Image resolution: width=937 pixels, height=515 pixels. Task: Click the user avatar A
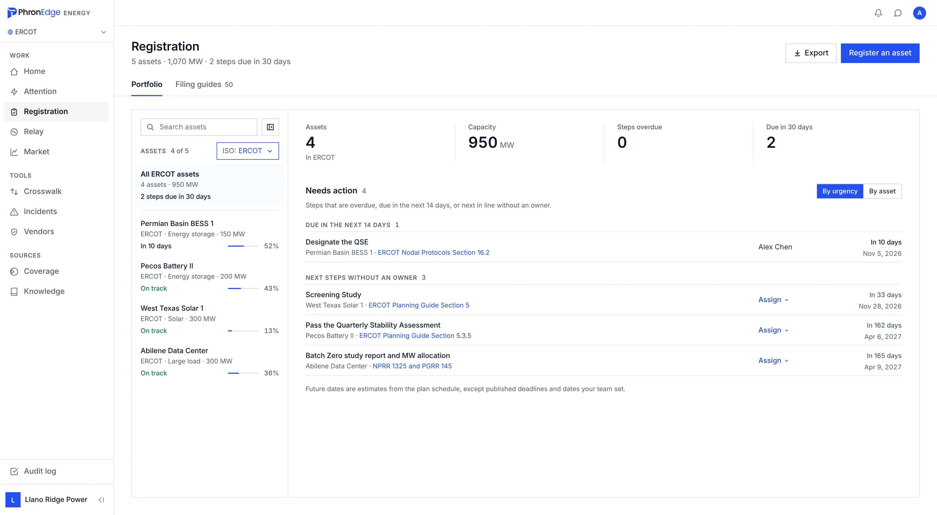pos(919,13)
